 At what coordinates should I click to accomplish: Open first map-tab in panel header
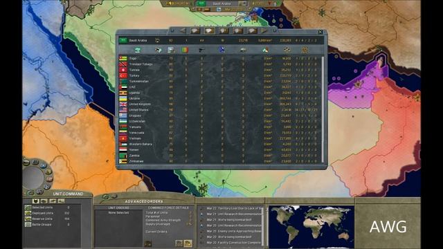pos(195,30)
